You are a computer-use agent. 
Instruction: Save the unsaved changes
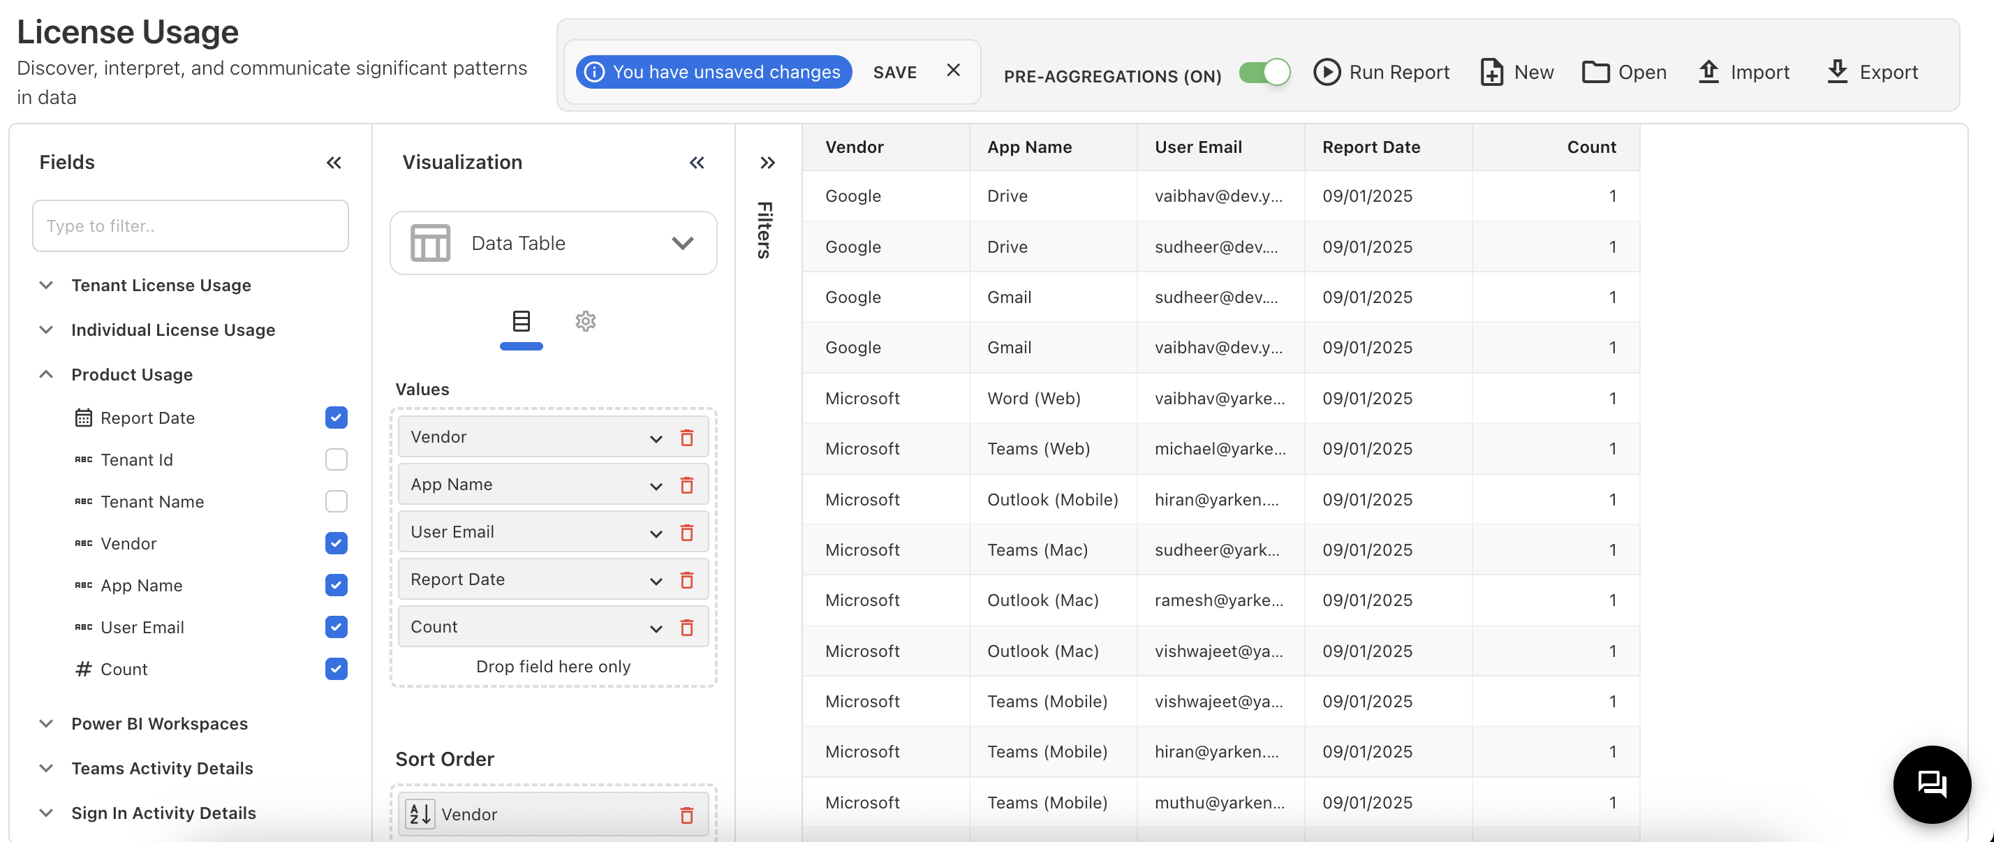coord(895,71)
